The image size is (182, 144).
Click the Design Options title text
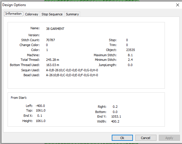(14, 5)
